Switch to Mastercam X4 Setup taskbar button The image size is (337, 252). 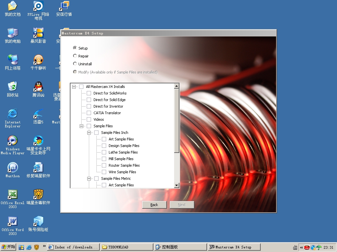234,247
